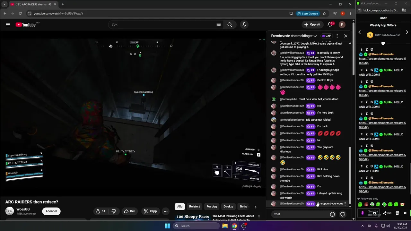Screen dimensions: 411x231
Task: Open translate icon in Kick window
Action: (x=404, y=10)
